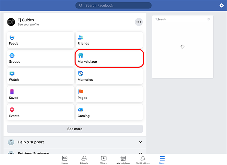Click the Marketplace storefront icon in the grid
227x165 pixels.
click(81, 56)
